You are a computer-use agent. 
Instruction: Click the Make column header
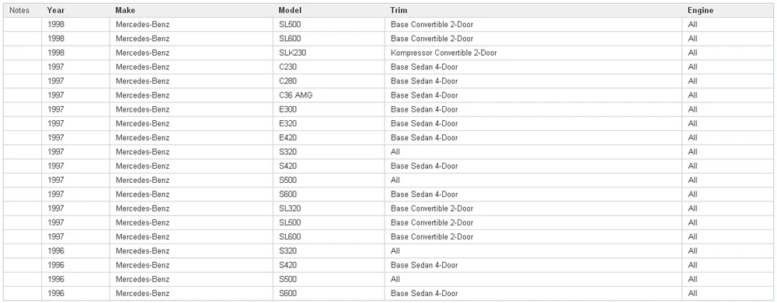191,10
